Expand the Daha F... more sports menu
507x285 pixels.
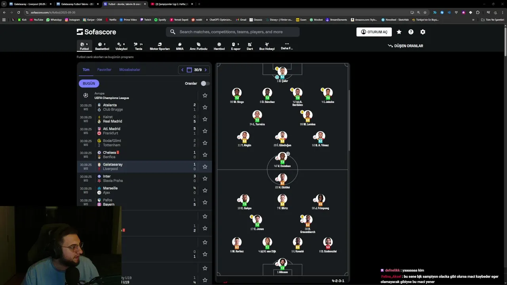(287, 46)
